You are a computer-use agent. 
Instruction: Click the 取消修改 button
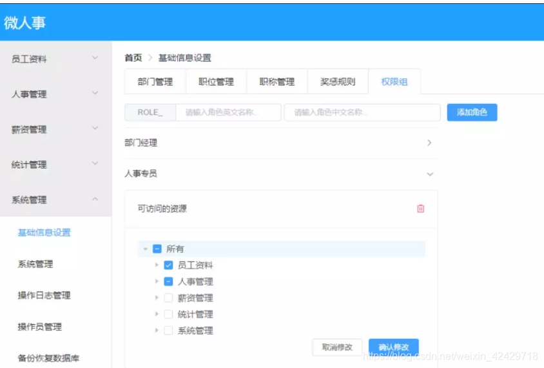[x=337, y=347]
